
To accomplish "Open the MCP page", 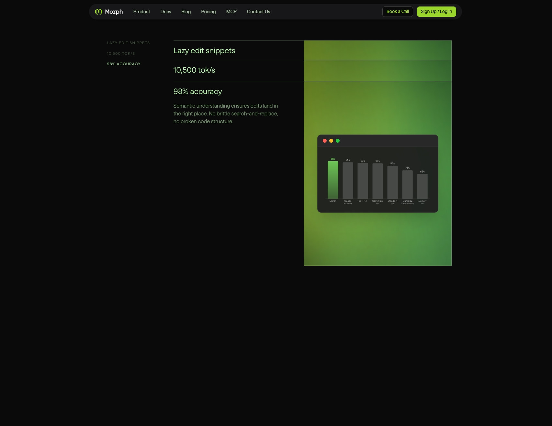I will pos(231,12).
